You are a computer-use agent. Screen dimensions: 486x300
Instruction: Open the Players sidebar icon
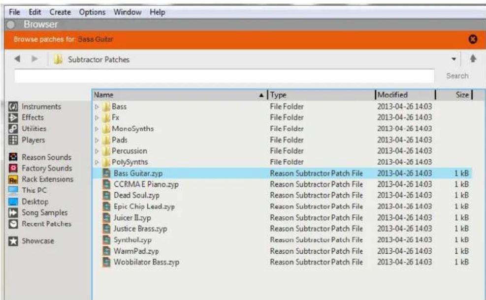[13, 140]
